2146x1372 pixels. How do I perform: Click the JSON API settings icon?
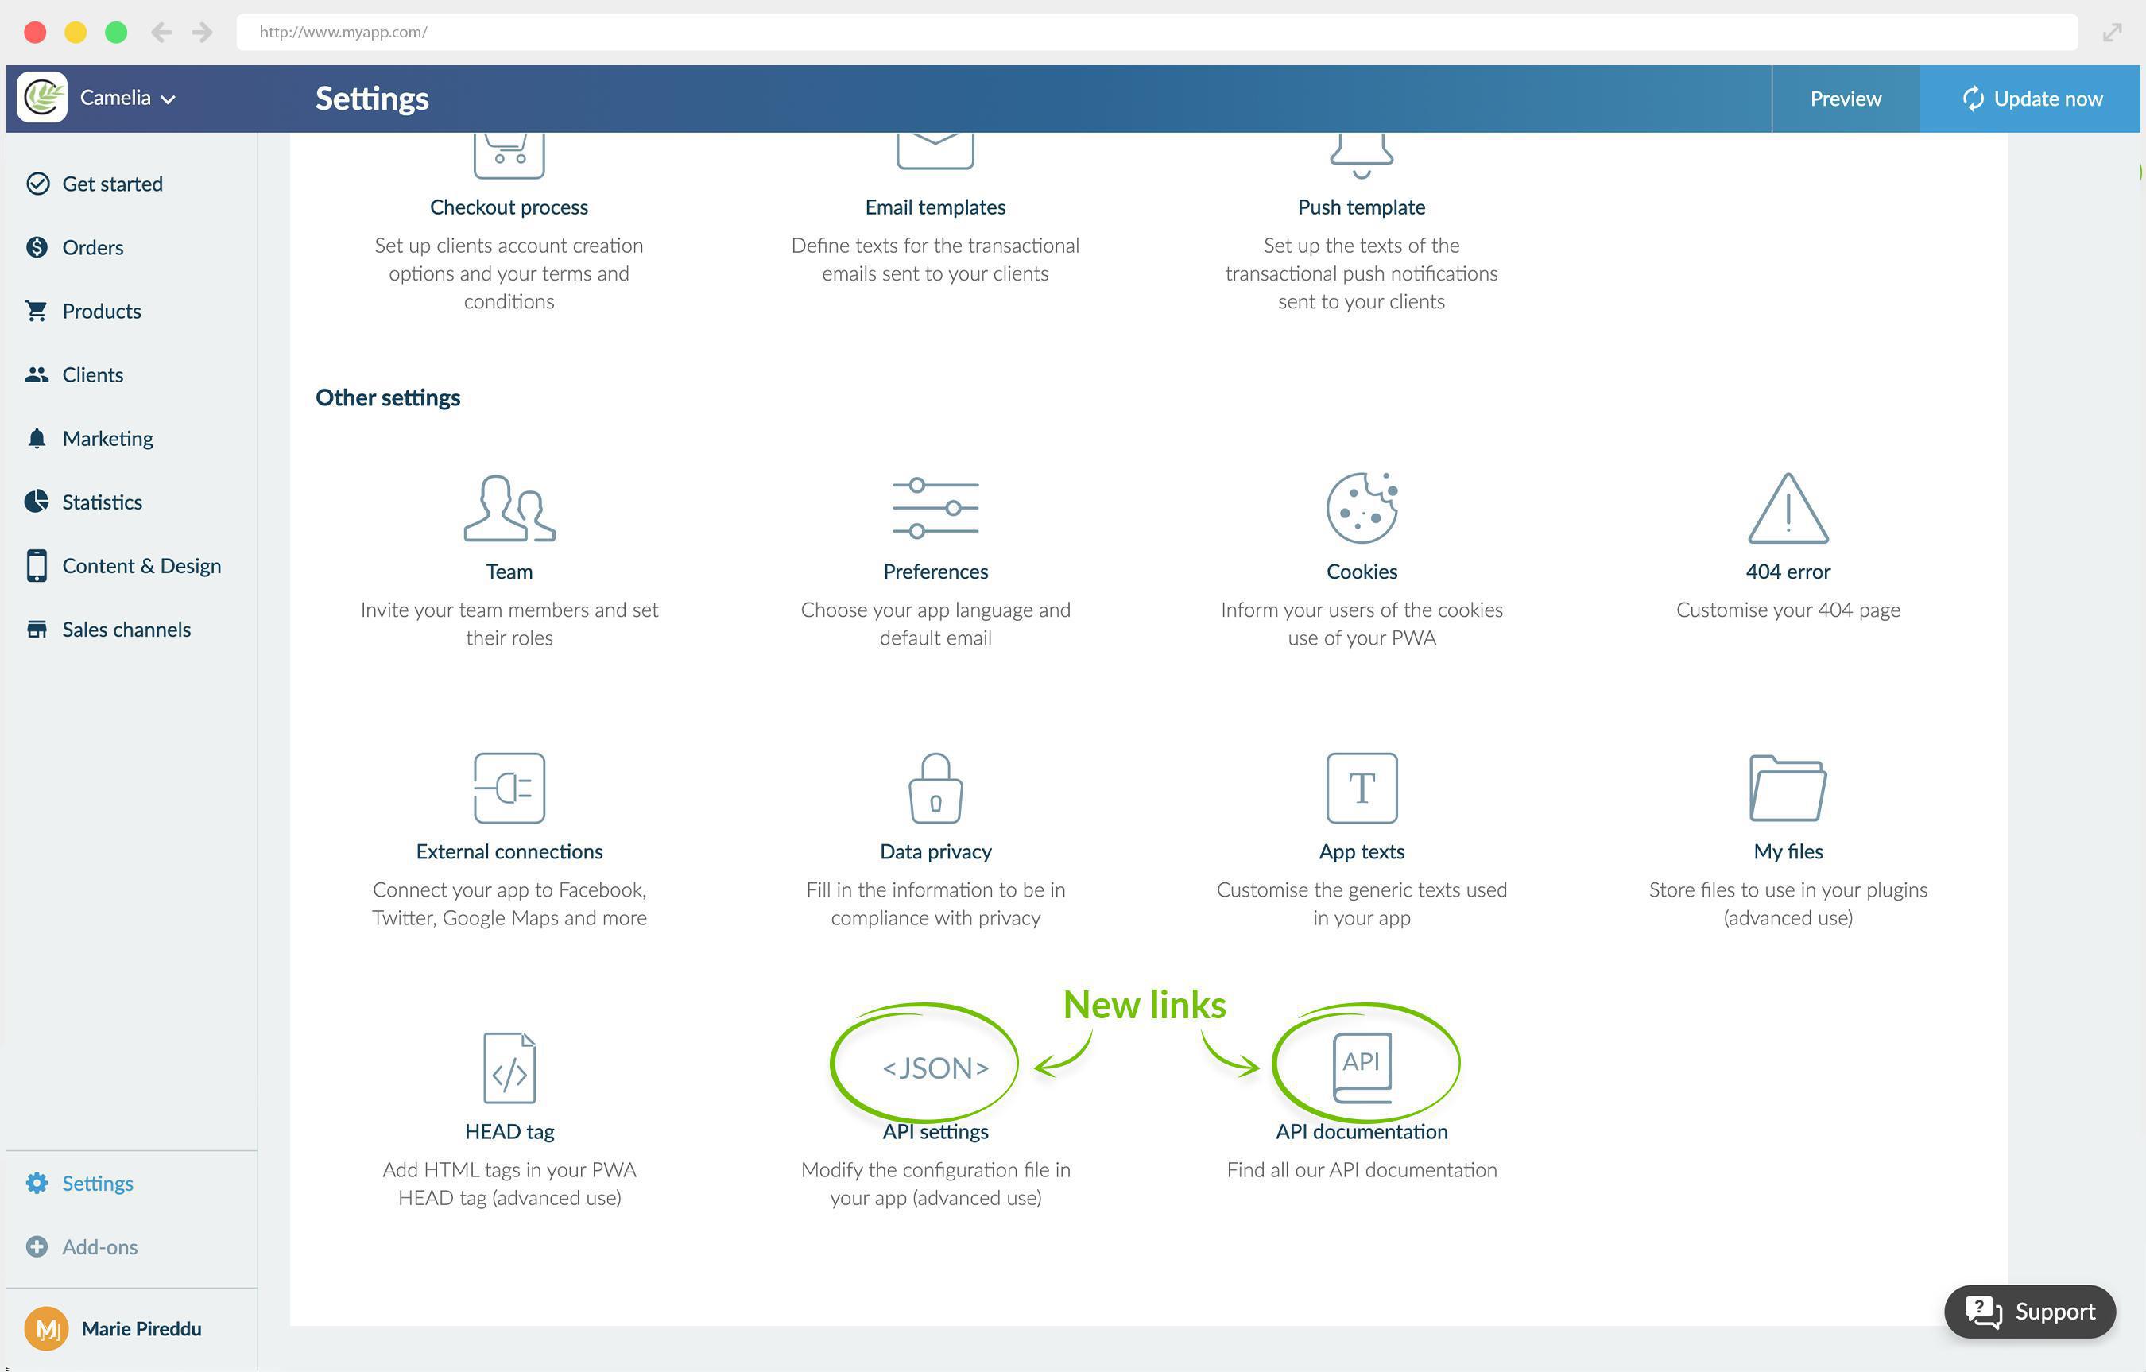pyautogui.click(x=935, y=1068)
